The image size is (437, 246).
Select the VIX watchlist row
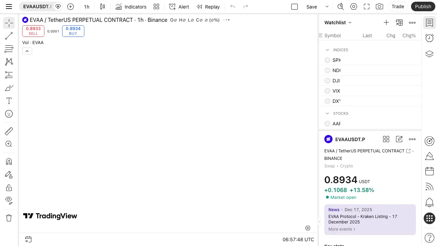coord(370,91)
